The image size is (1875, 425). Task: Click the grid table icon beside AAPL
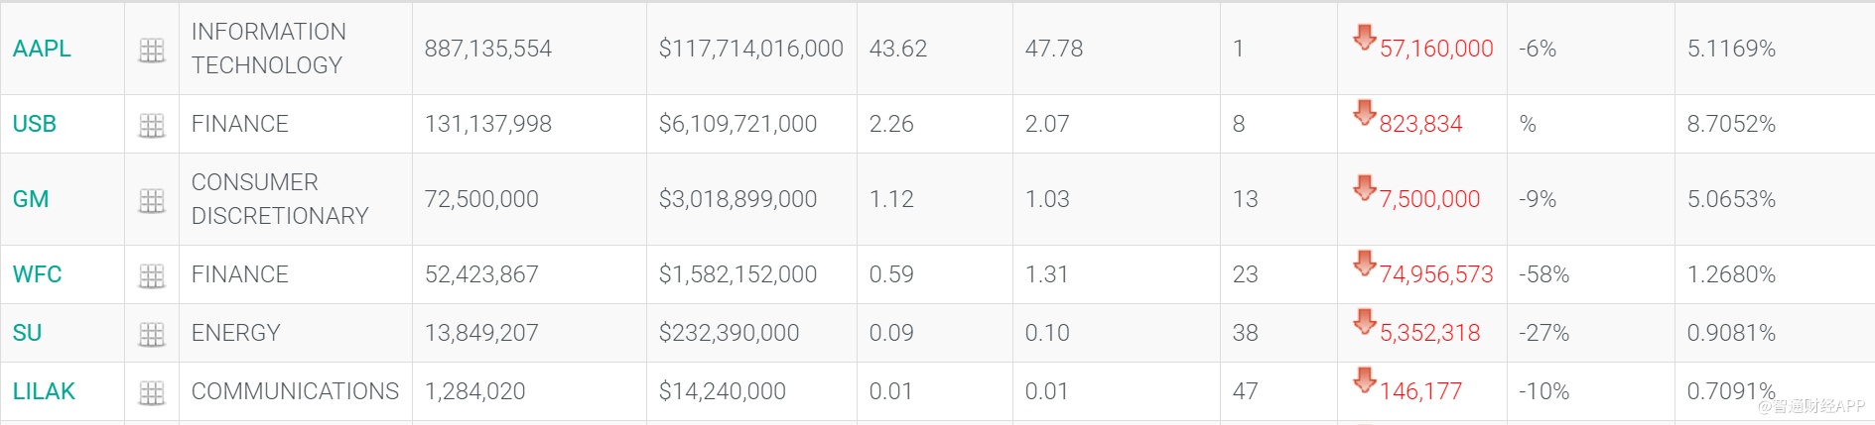(x=152, y=50)
